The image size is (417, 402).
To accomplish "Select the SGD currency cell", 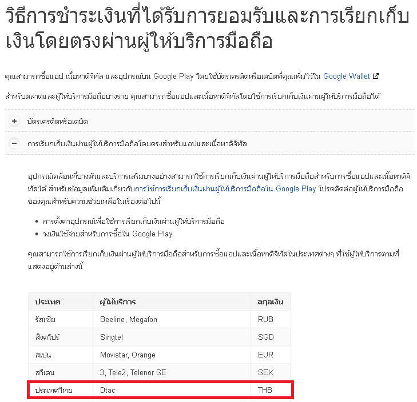I will click(x=271, y=337).
